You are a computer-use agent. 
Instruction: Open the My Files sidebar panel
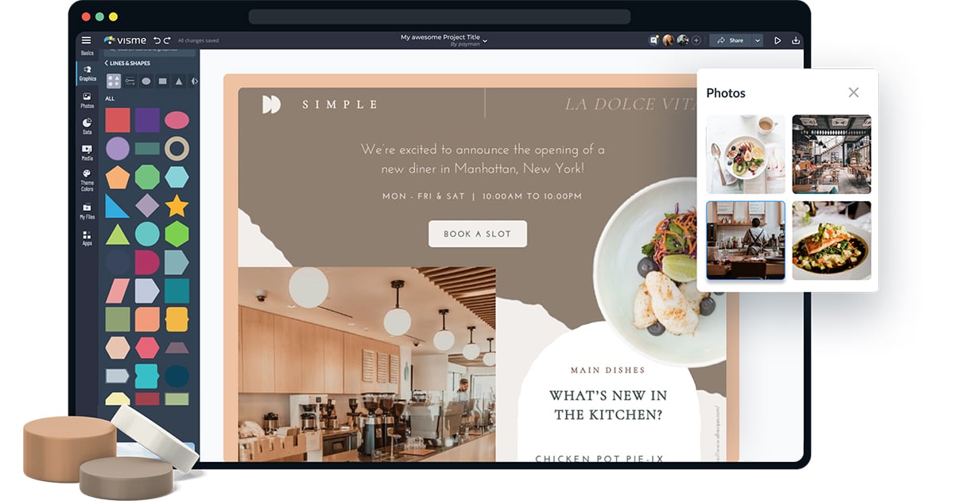87,211
